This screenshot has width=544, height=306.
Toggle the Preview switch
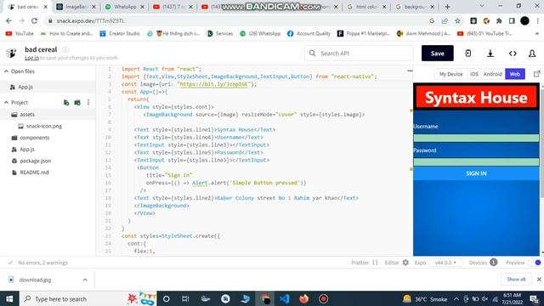click(x=537, y=263)
